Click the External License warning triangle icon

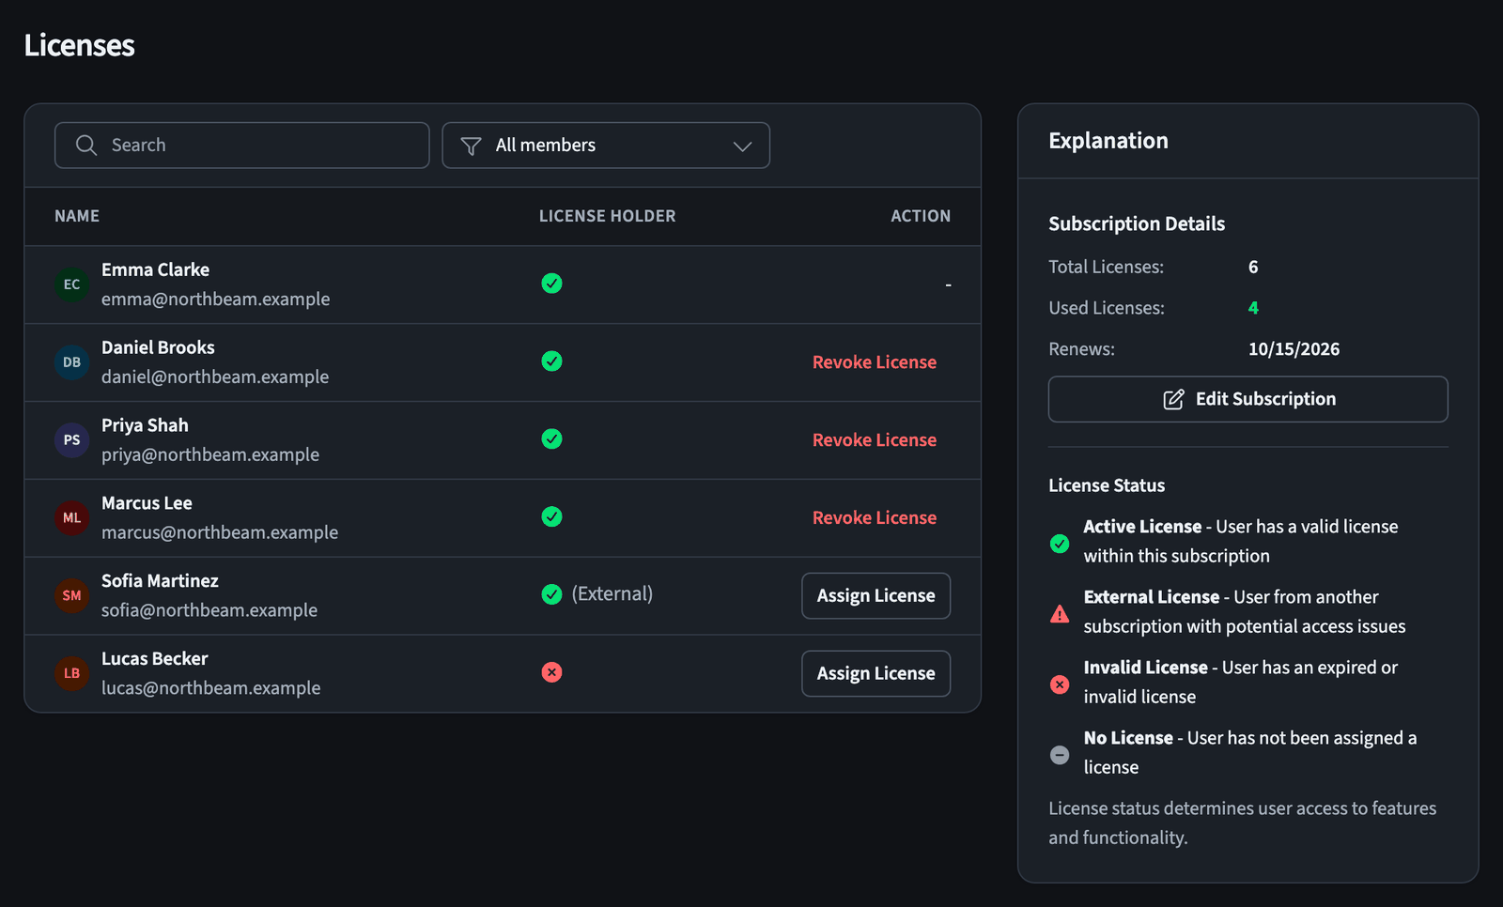click(x=1060, y=614)
